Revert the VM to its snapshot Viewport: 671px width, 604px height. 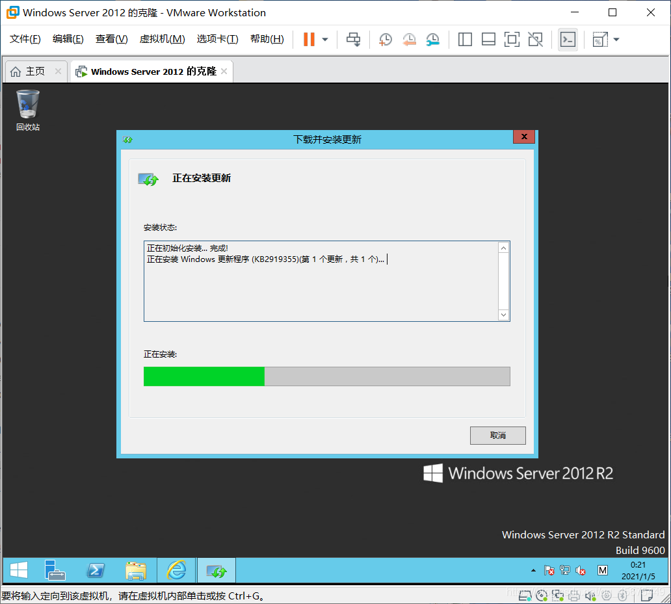tap(409, 39)
